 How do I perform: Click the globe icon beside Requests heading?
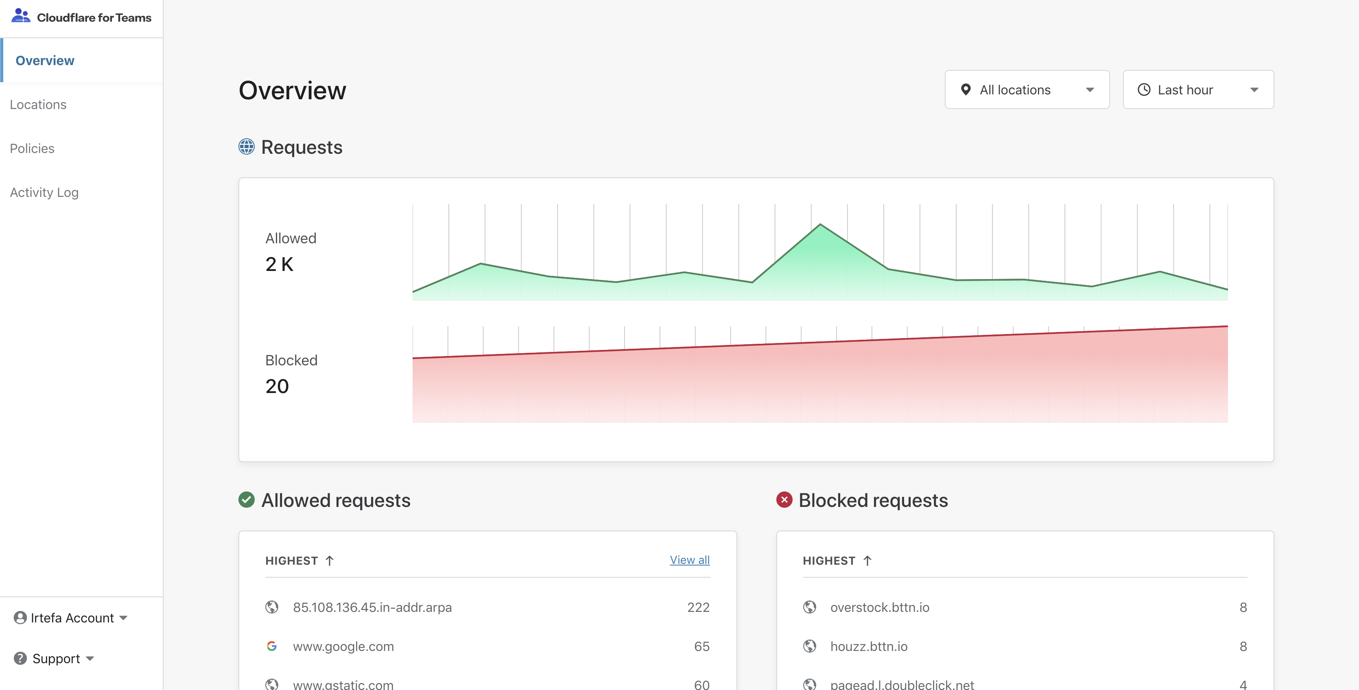click(x=247, y=146)
